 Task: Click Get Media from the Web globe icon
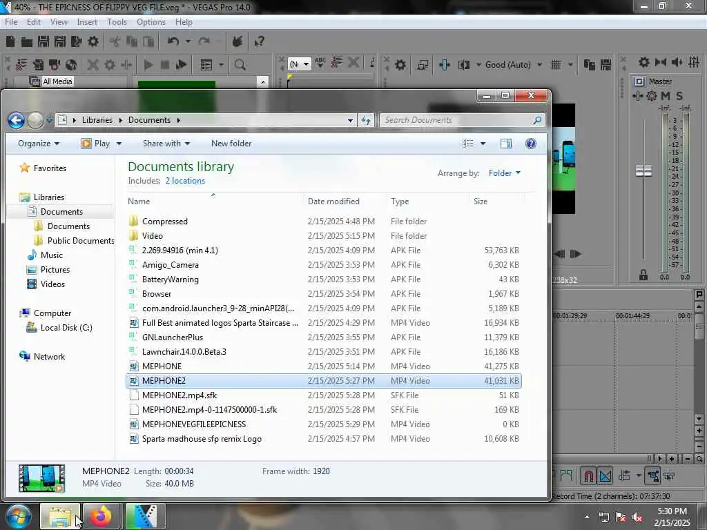[x=71, y=64]
